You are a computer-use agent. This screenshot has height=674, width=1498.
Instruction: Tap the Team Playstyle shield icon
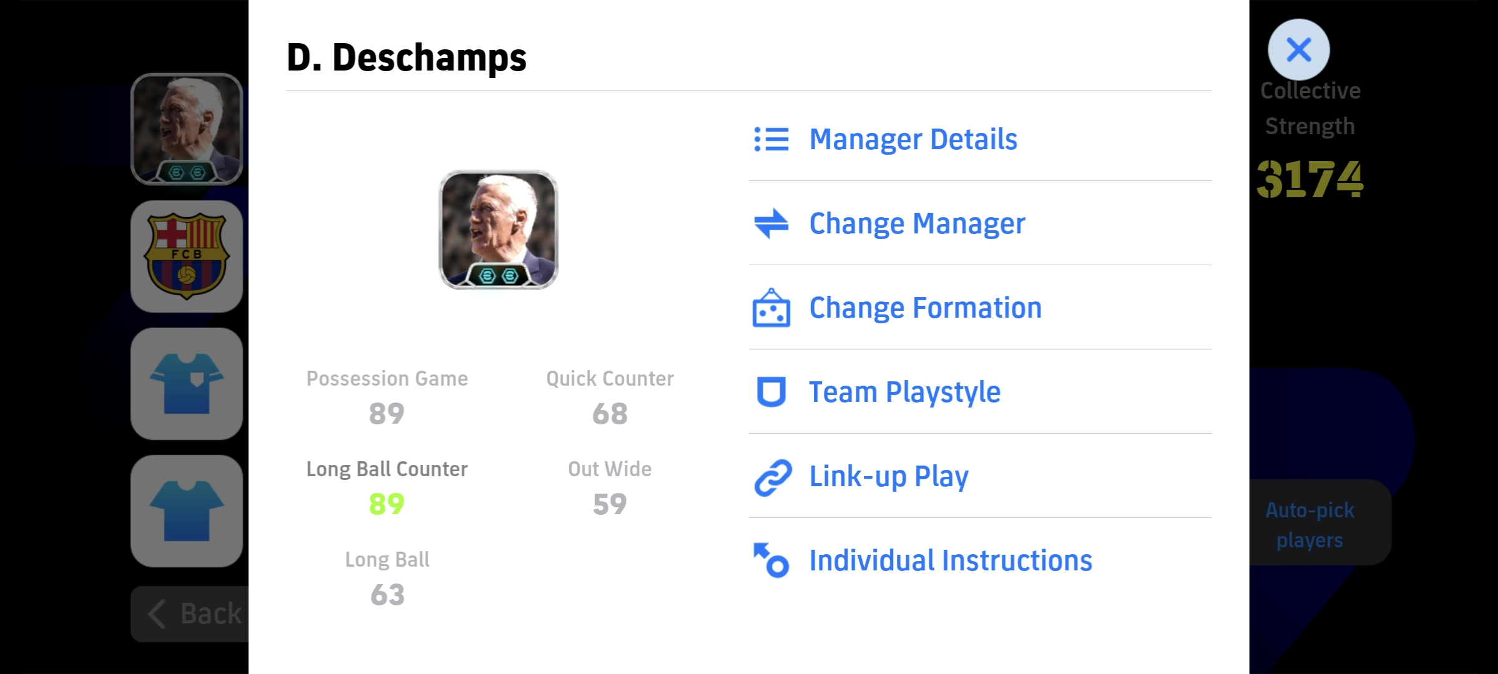coord(771,392)
